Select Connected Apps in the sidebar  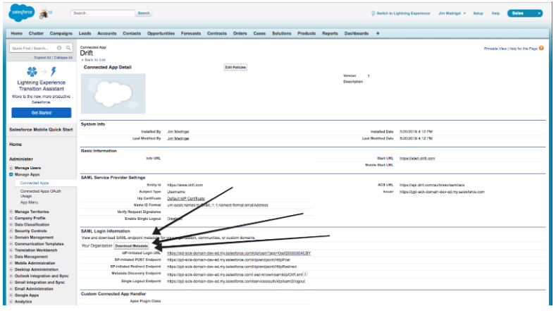[35, 183]
